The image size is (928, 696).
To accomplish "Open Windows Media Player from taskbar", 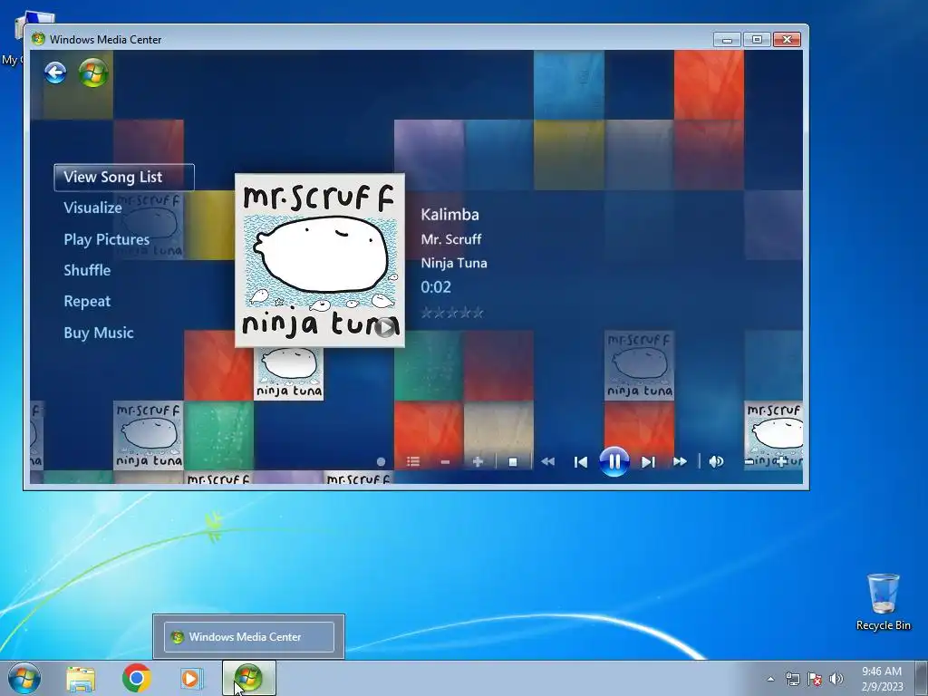I will 191,678.
